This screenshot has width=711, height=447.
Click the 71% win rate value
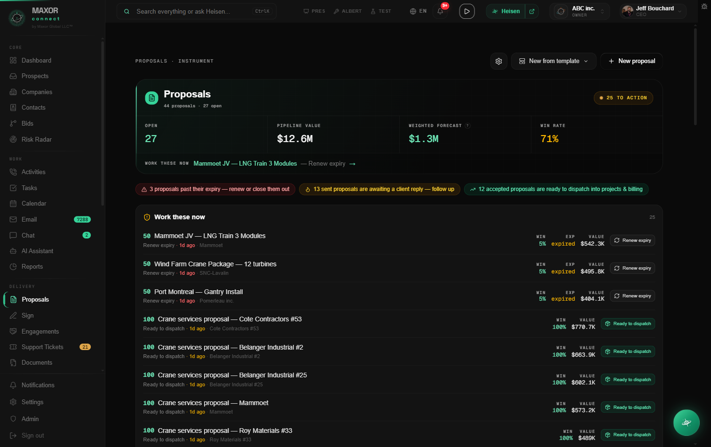click(x=549, y=139)
